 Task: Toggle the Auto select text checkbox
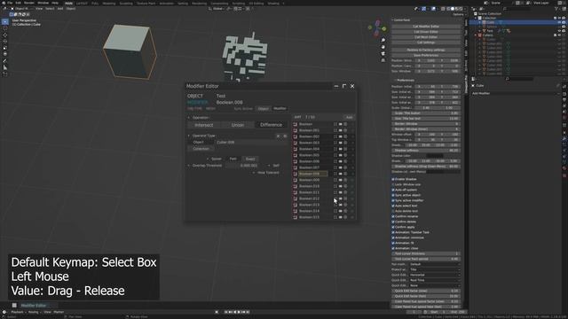[393, 206]
